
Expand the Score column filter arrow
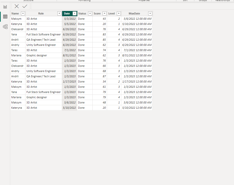tap(105, 13)
